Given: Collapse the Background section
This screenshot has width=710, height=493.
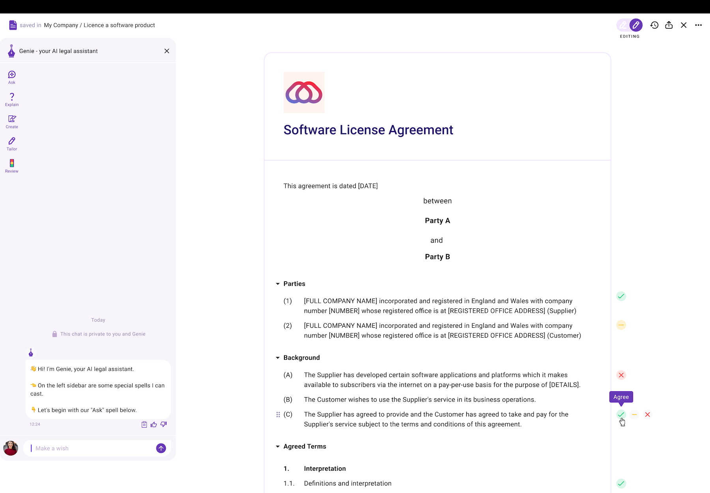Looking at the screenshot, I should coord(278,358).
